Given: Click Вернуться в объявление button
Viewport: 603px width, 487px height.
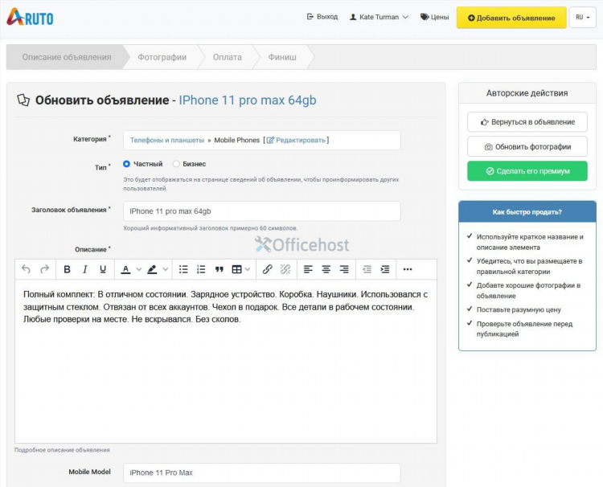Looking at the screenshot, I should point(527,122).
